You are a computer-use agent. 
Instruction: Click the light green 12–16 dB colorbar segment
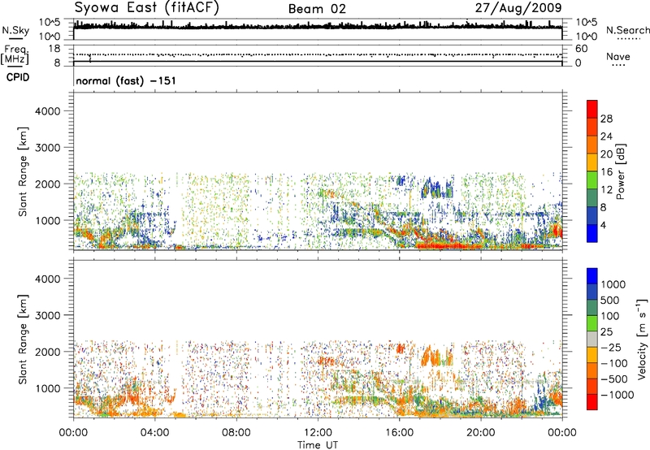pos(592,180)
